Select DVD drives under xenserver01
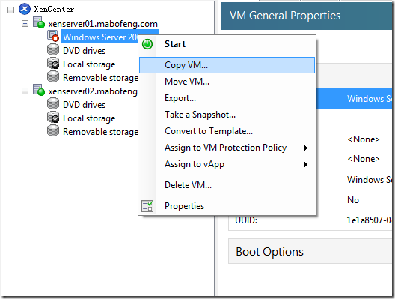 coord(84,51)
